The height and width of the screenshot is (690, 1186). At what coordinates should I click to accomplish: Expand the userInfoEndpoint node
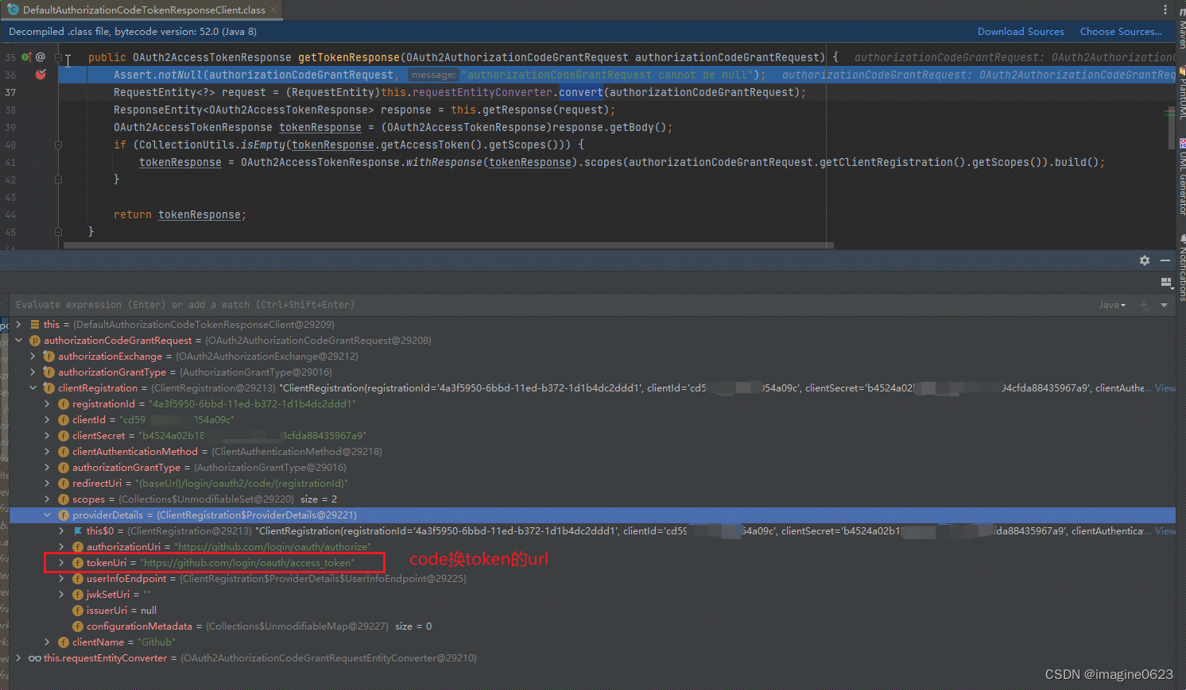[61, 579]
